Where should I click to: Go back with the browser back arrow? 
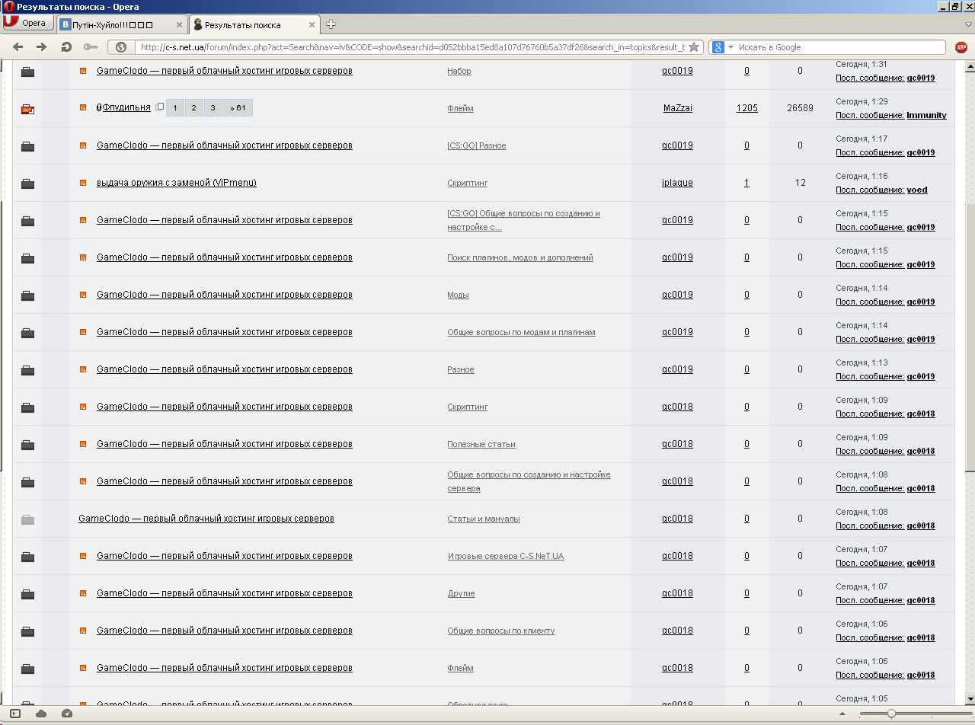(19, 47)
